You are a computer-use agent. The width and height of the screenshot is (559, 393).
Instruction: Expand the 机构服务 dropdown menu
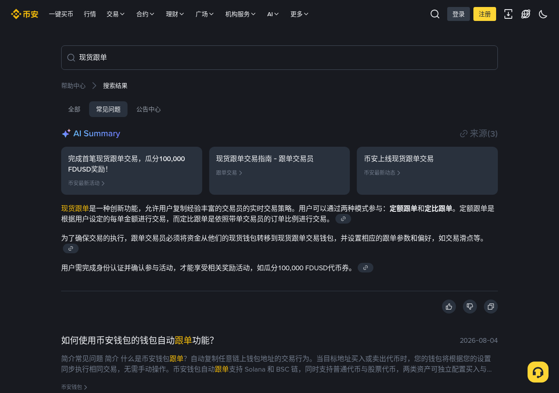tap(241, 14)
